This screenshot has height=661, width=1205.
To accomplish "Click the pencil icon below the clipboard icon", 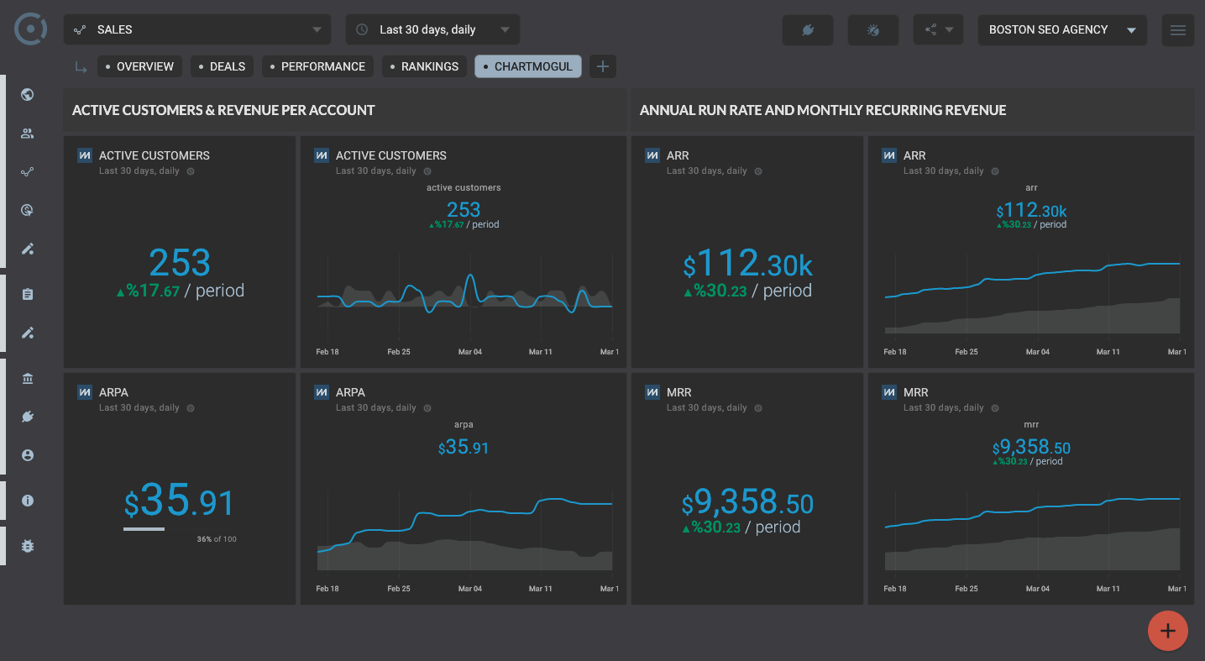I will (x=28, y=333).
